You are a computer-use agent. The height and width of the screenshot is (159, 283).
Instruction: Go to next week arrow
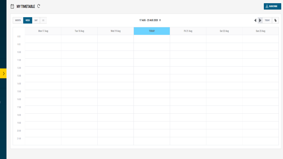pos(260,20)
